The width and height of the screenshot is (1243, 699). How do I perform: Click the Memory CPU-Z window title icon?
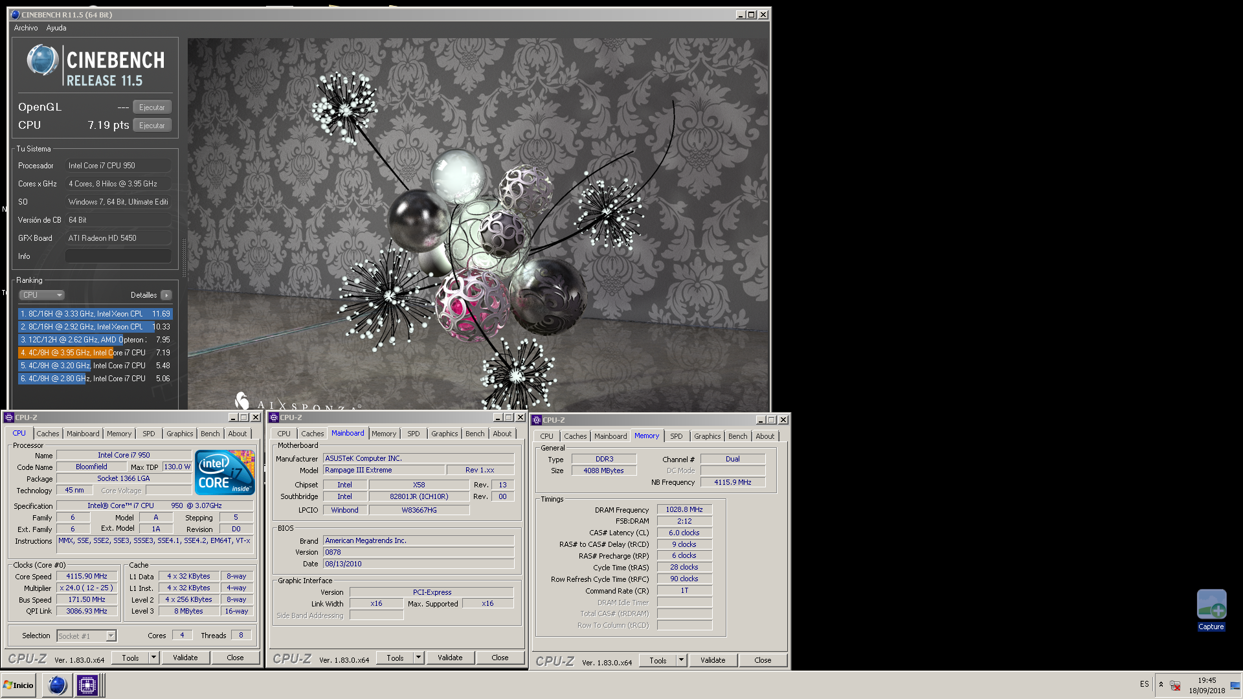537,420
